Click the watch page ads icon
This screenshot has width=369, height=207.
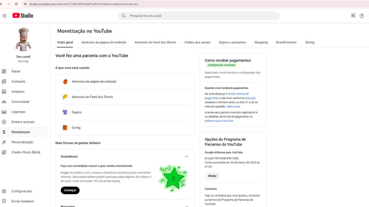coord(65,82)
